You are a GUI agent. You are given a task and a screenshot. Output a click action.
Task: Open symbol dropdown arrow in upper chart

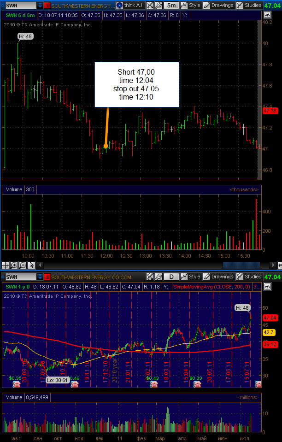(40, 5)
